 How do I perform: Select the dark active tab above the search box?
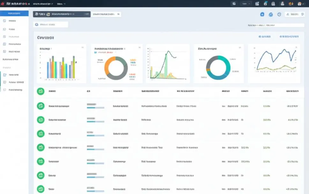(62, 14)
